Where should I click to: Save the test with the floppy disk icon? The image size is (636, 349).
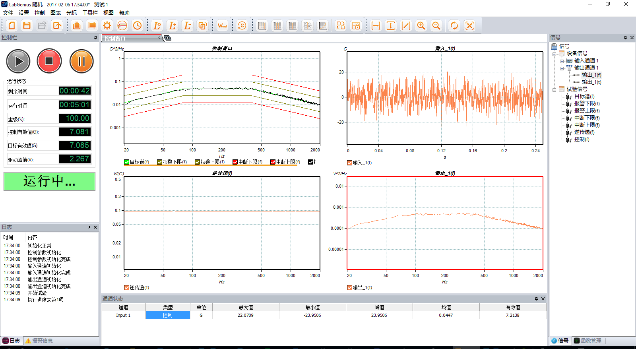27,26
